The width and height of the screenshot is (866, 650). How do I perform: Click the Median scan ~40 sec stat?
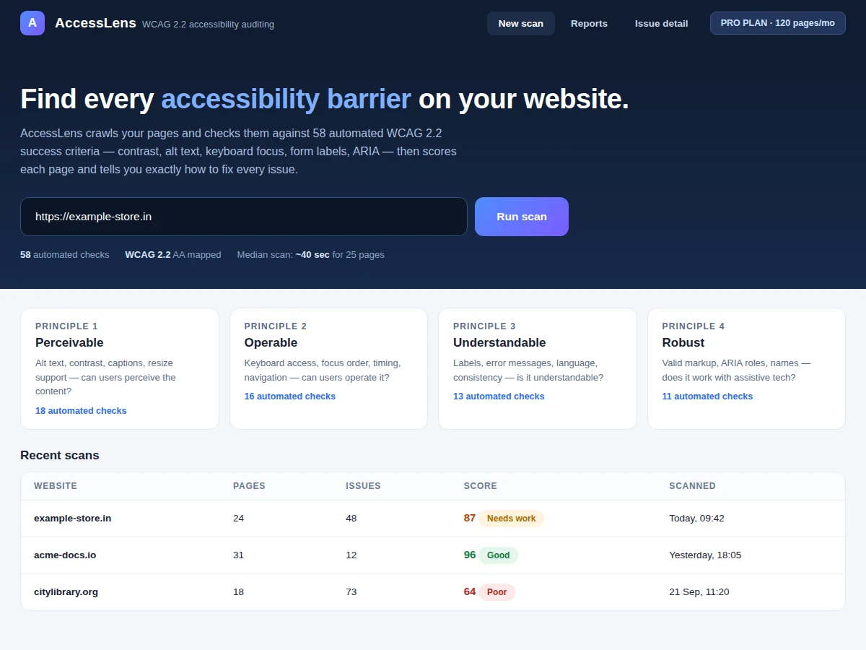310,255
